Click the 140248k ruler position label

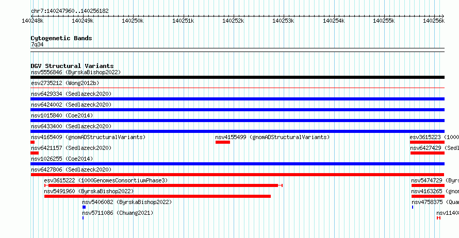tap(32, 21)
